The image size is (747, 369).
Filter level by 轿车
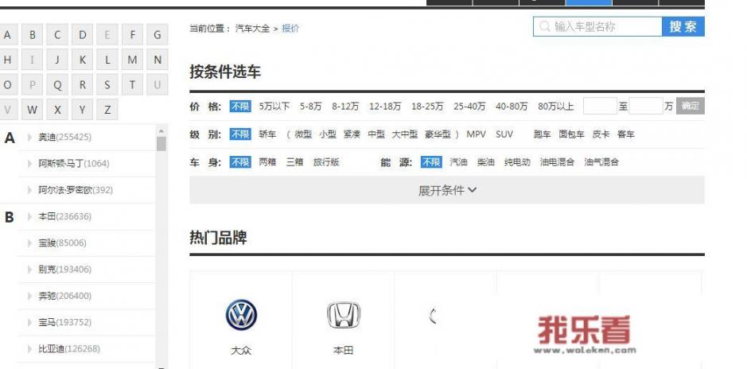267,134
